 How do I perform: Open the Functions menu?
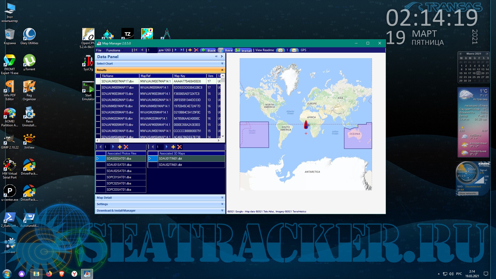tap(113, 50)
